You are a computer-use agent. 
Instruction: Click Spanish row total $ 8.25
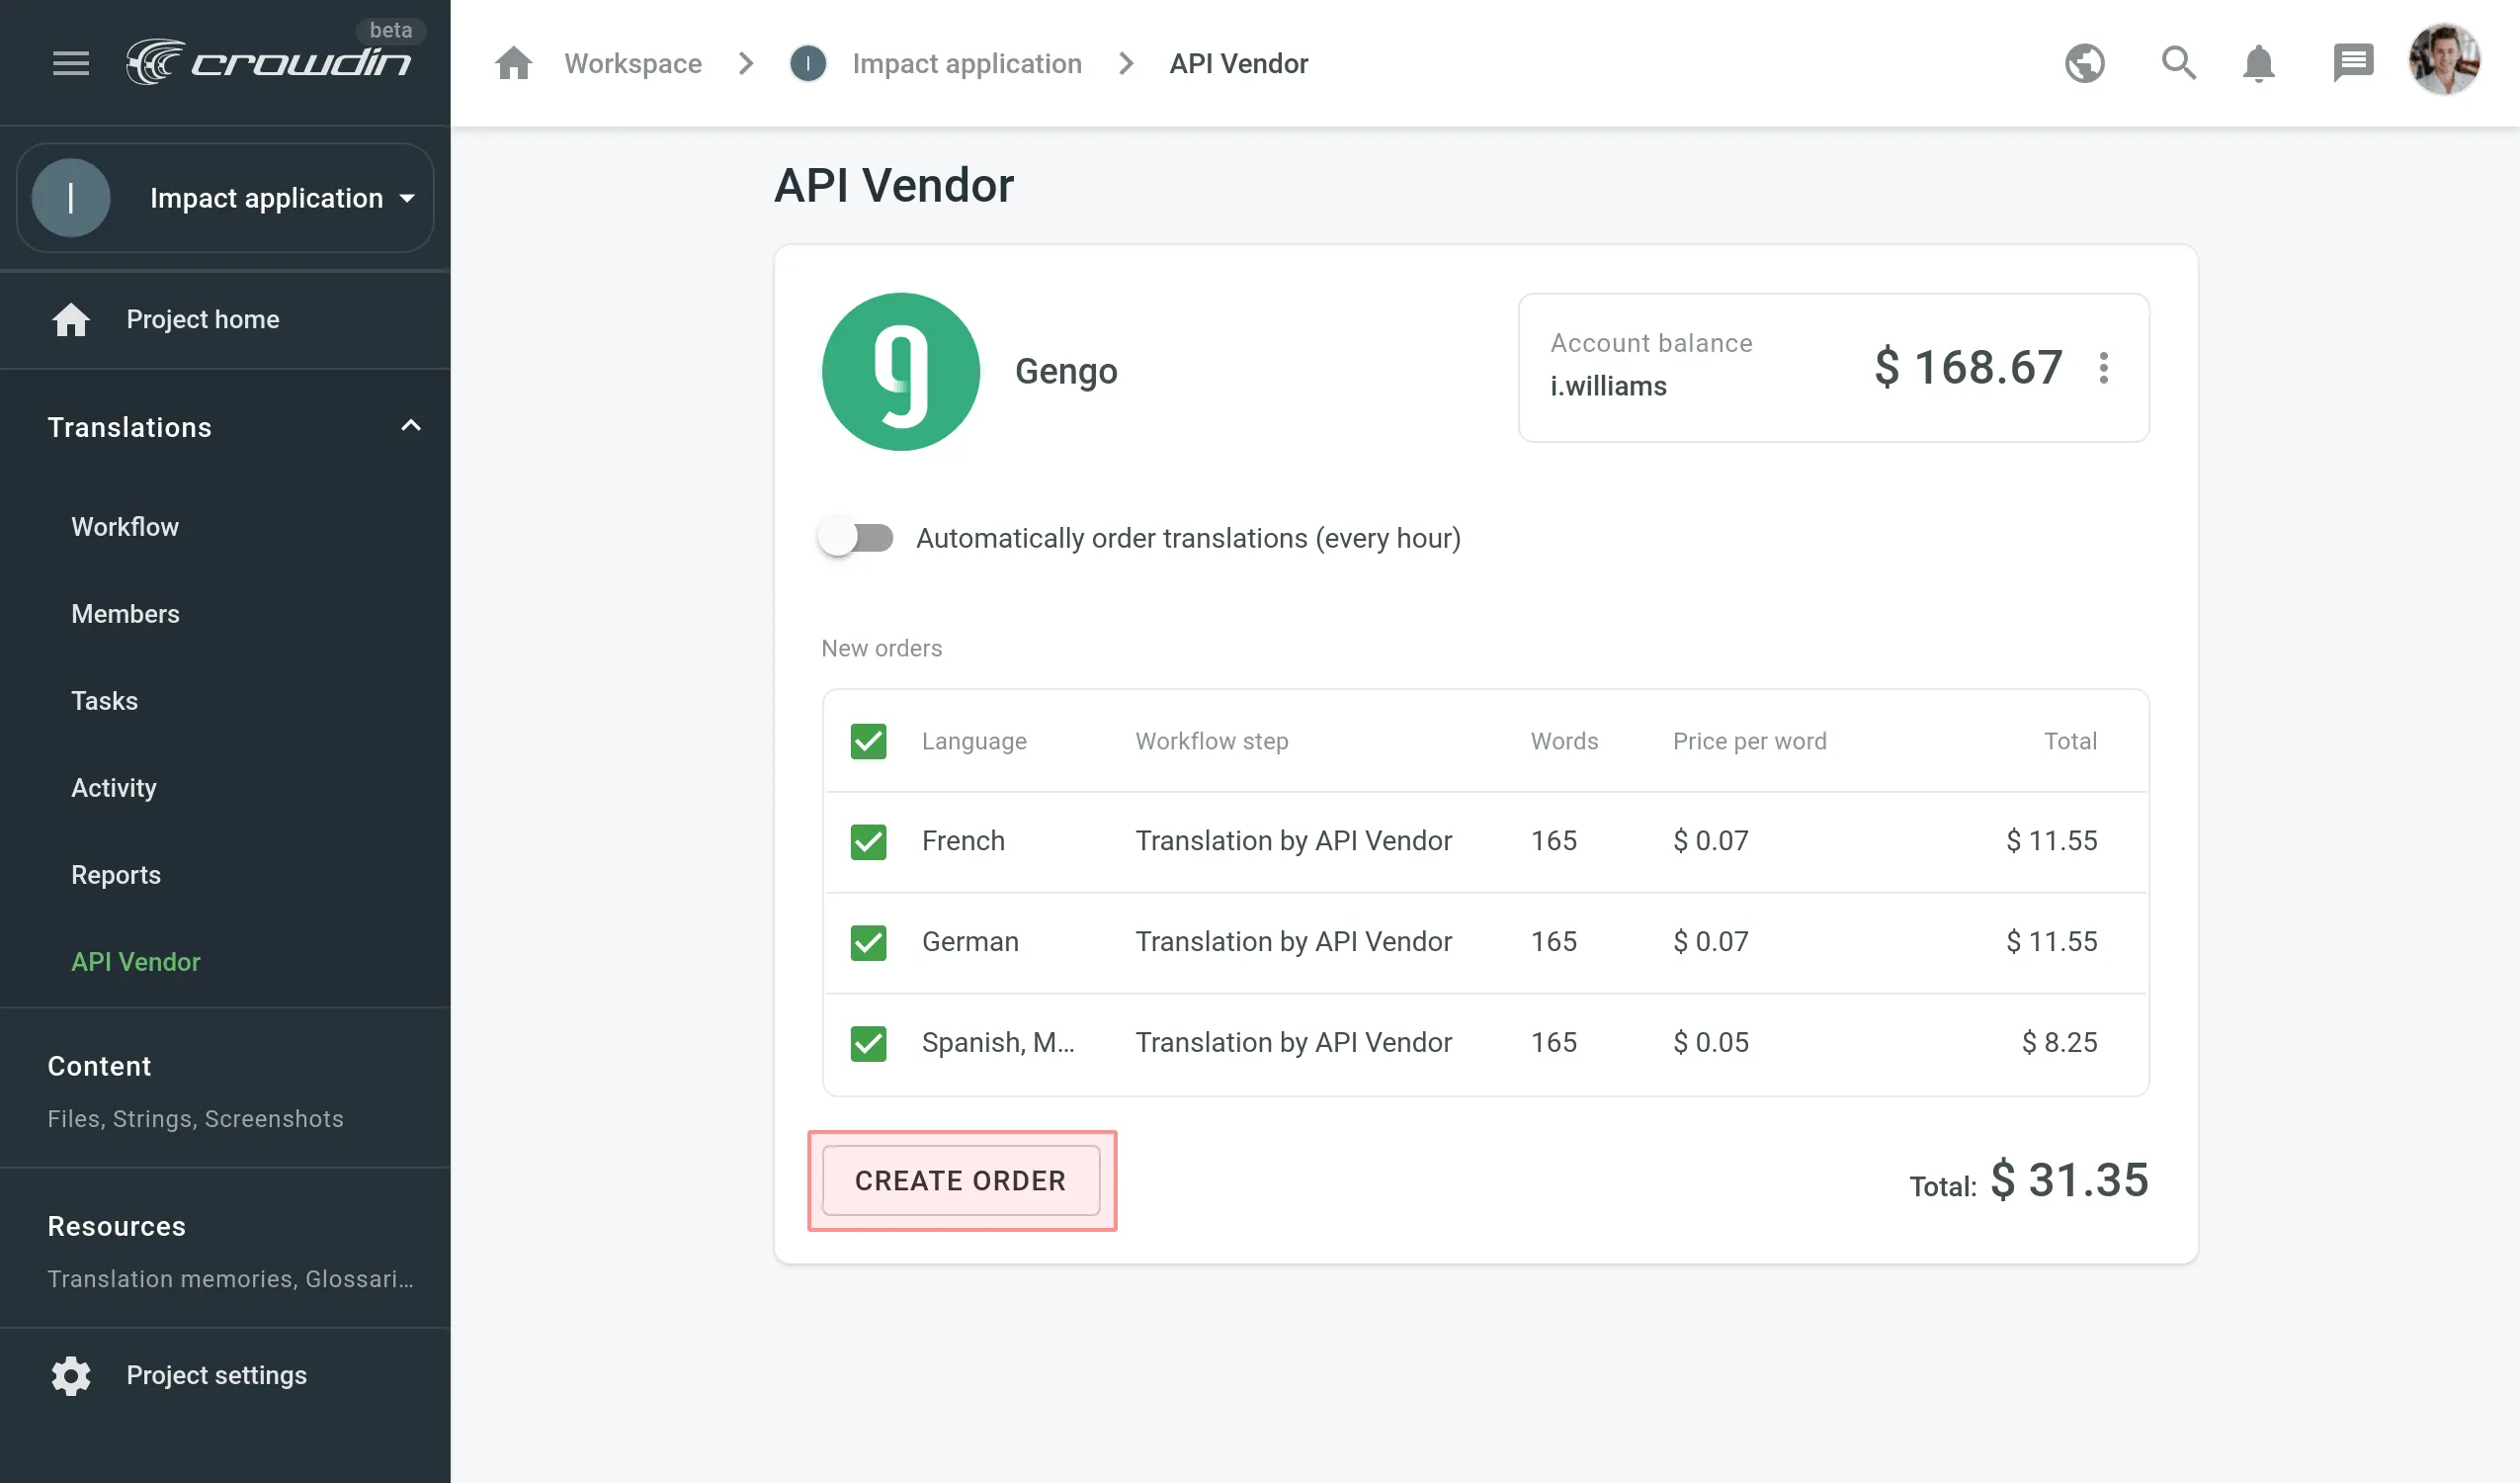click(2060, 1043)
